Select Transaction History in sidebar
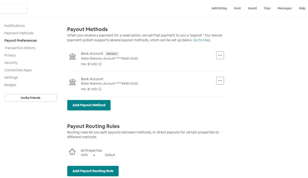Viewport: 308px width, 178px height. tap(20, 48)
